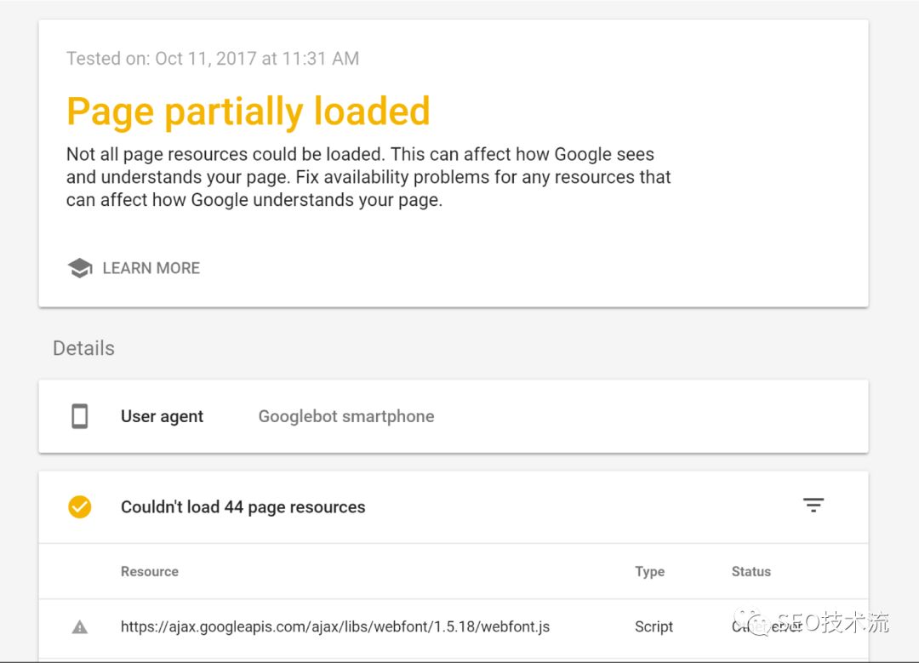Image resolution: width=919 pixels, height=663 pixels.
Task: Click the "Page partially loaded" heading
Action: click(x=248, y=111)
